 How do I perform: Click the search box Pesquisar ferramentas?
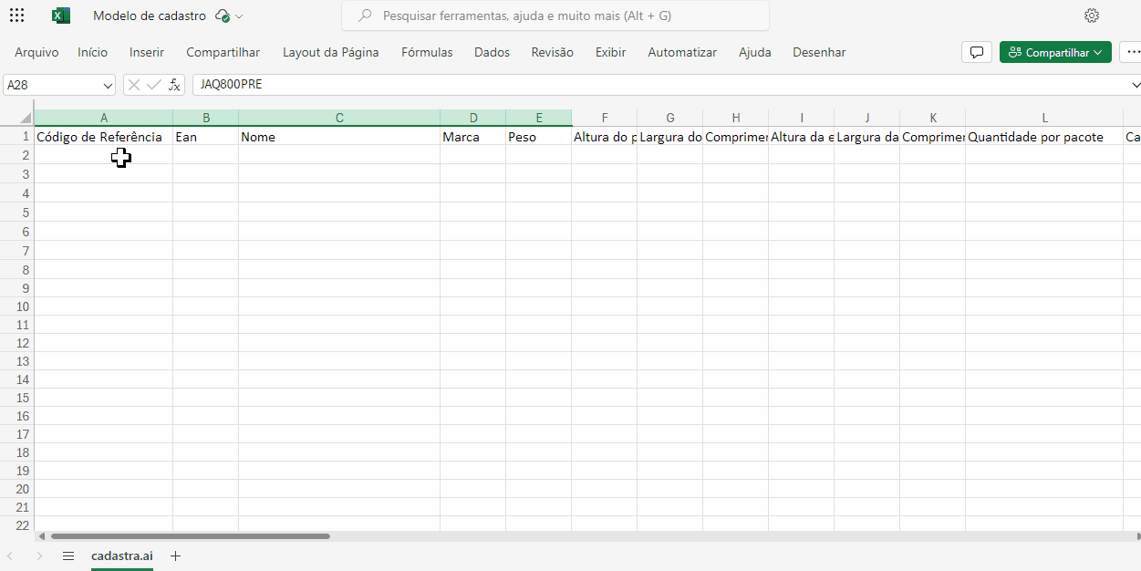tap(555, 16)
